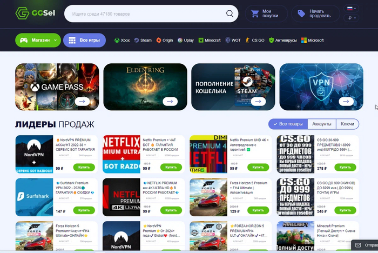Screen dimensions: 378x253
Task: Buy Forza Horizon 5 for 129 ₽
Action: (x=258, y=210)
